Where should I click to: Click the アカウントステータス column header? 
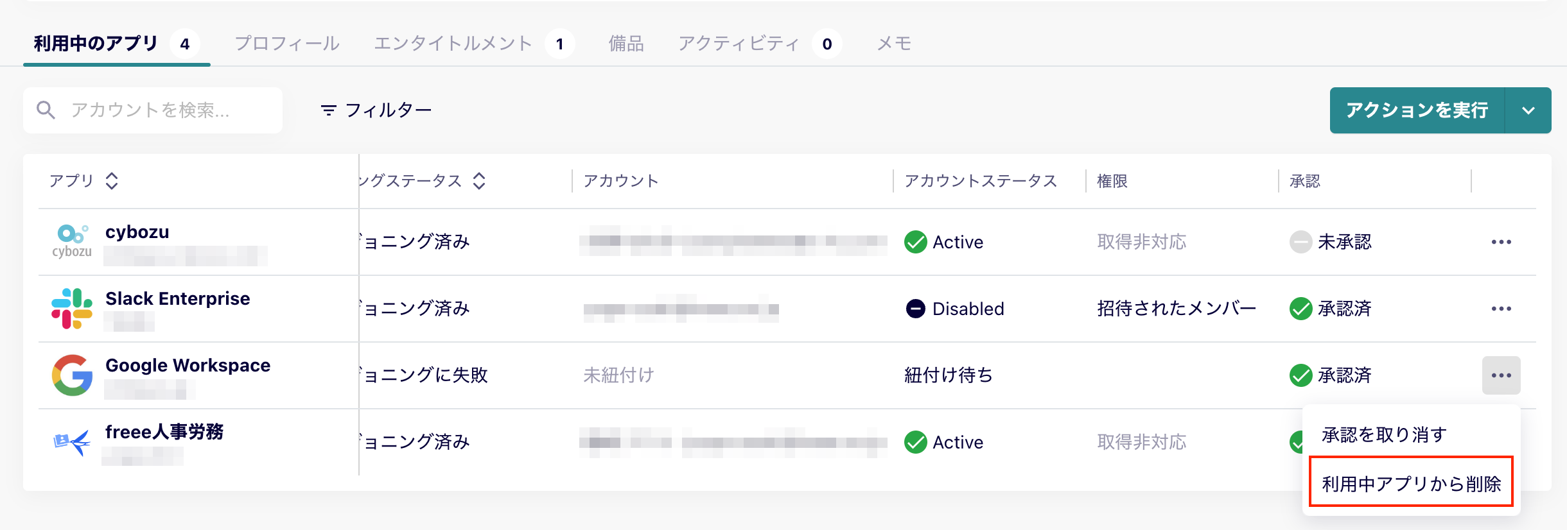coord(981,181)
